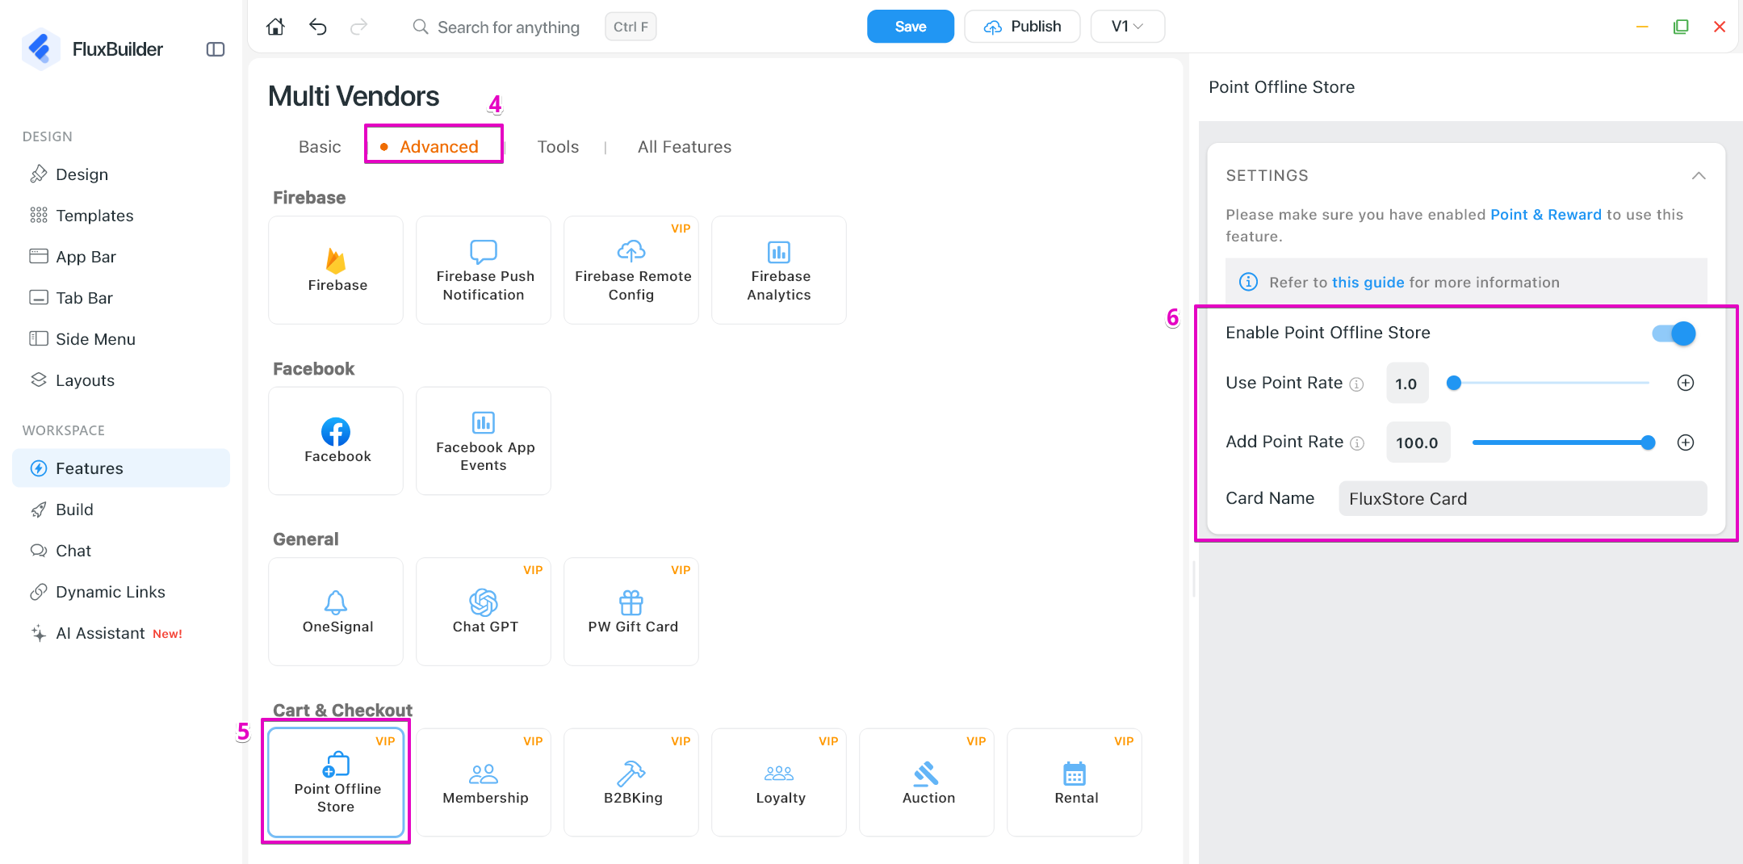The width and height of the screenshot is (1743, 864).
Task: Switch to the All Features tab
Action: [685, 147]
